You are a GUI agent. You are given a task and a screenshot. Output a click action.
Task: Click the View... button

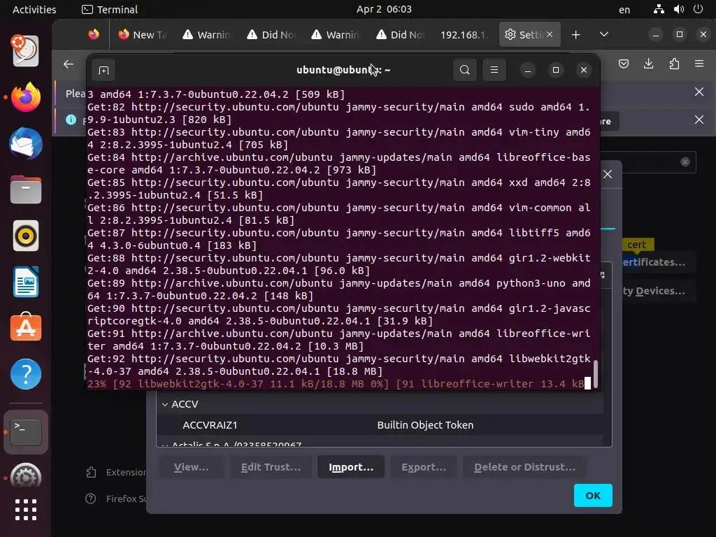(192, 467)
